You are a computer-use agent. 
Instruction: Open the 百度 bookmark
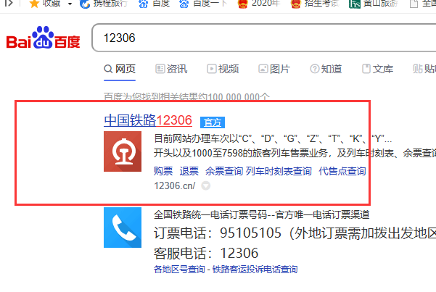(154, 4)
